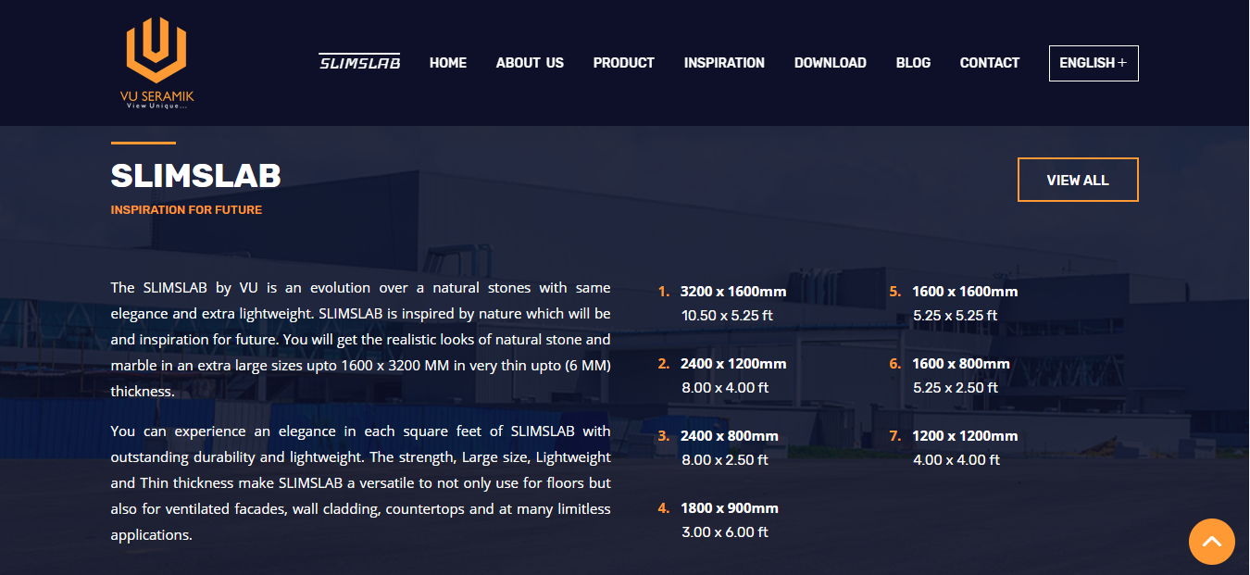Open the Download menu item

click(831, 63)
